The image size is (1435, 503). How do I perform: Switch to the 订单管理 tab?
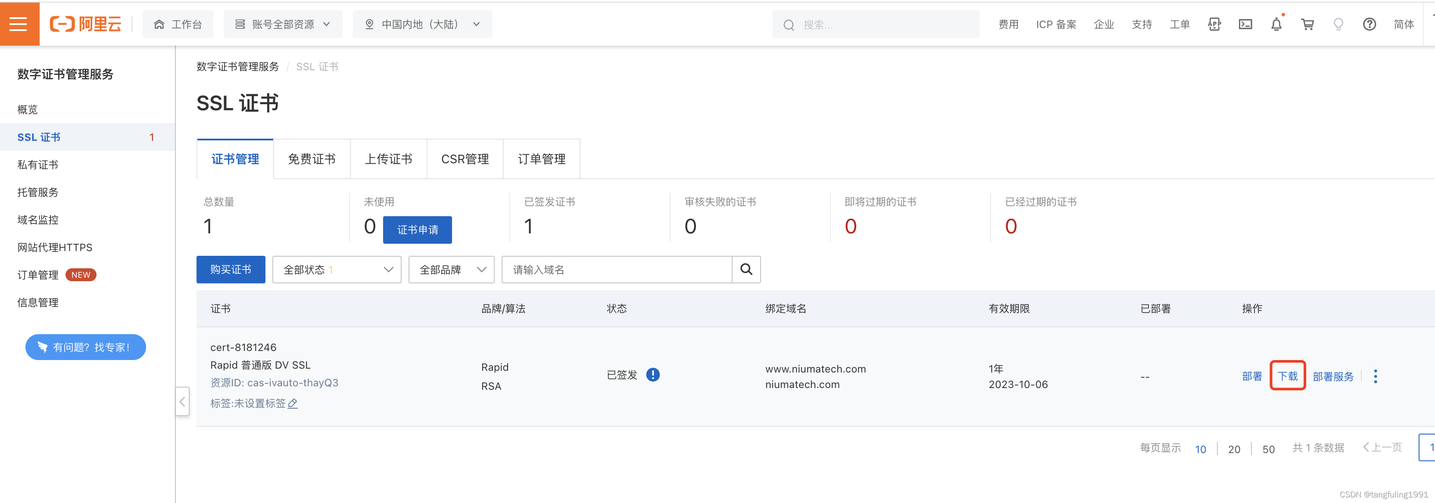542,159
